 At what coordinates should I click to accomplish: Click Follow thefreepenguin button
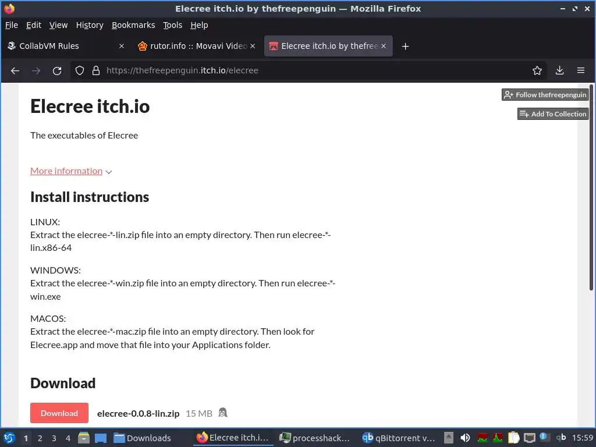point(545,95)
